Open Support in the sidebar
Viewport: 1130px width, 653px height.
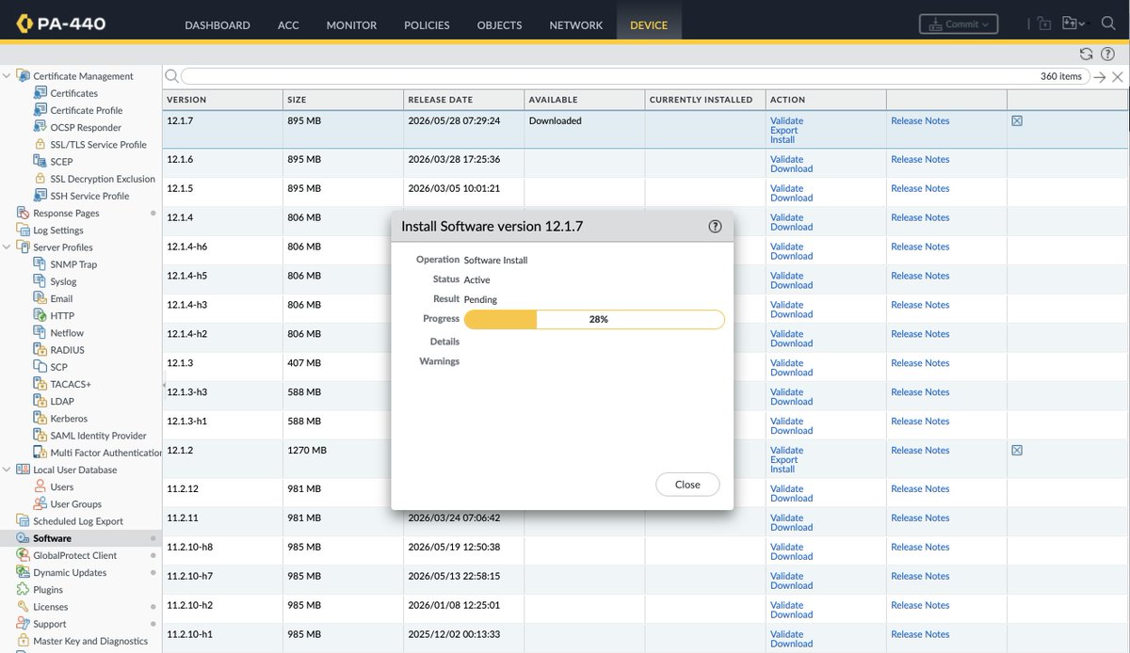pyautogui.click(x=50, y=624)
